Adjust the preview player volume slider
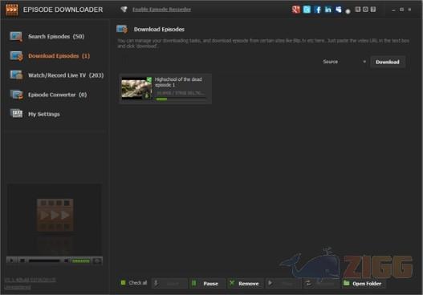The image size is (423, 295). [x=79, y=261]
